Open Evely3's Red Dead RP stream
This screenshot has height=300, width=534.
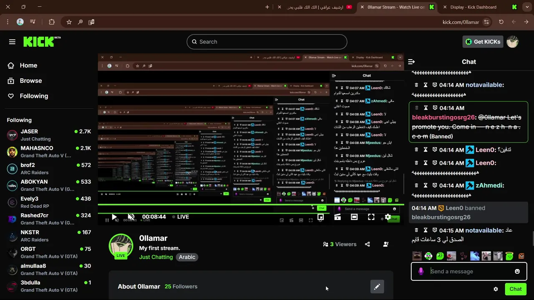coord(49,202)
